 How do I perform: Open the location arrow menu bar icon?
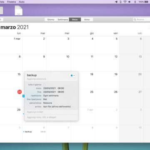click(x=116, y=2)
